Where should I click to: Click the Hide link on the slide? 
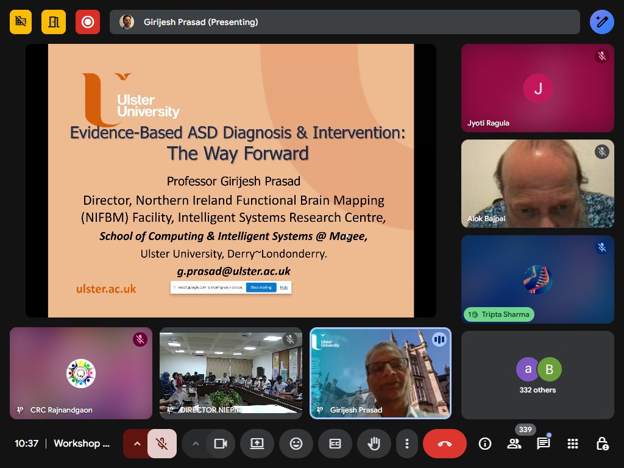pos(284,288)
